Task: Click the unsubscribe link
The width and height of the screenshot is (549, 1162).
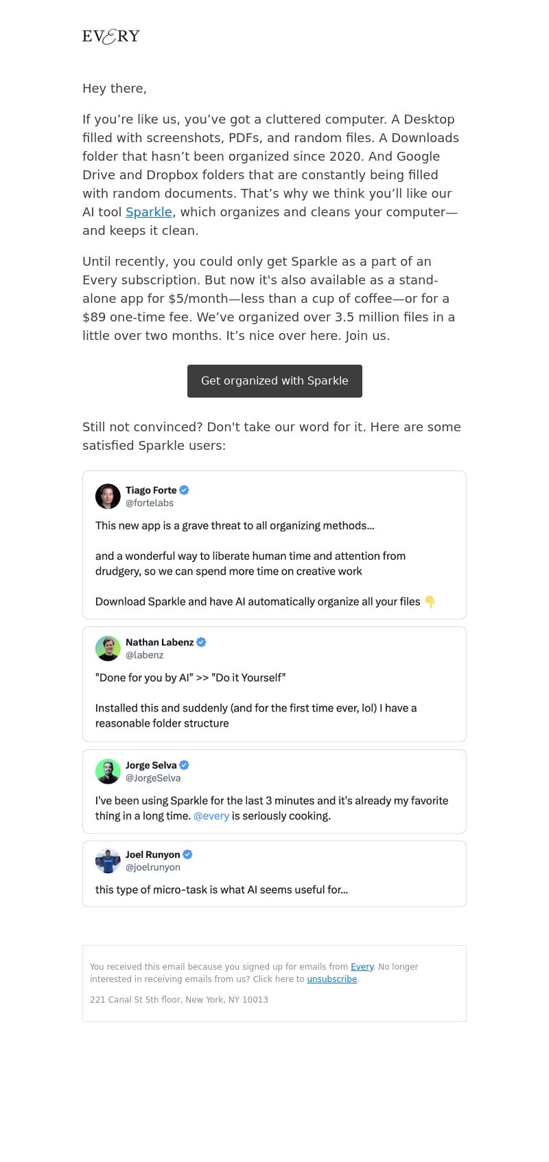Action: pos(331,979)
